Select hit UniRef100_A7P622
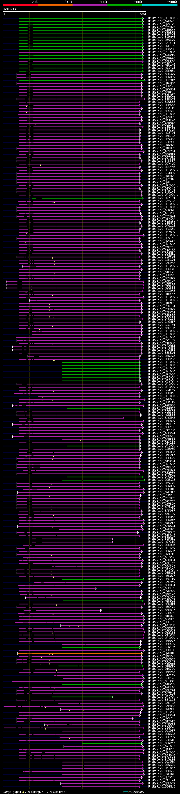Screen dimensions: 180x794 (x=161, y=21)
